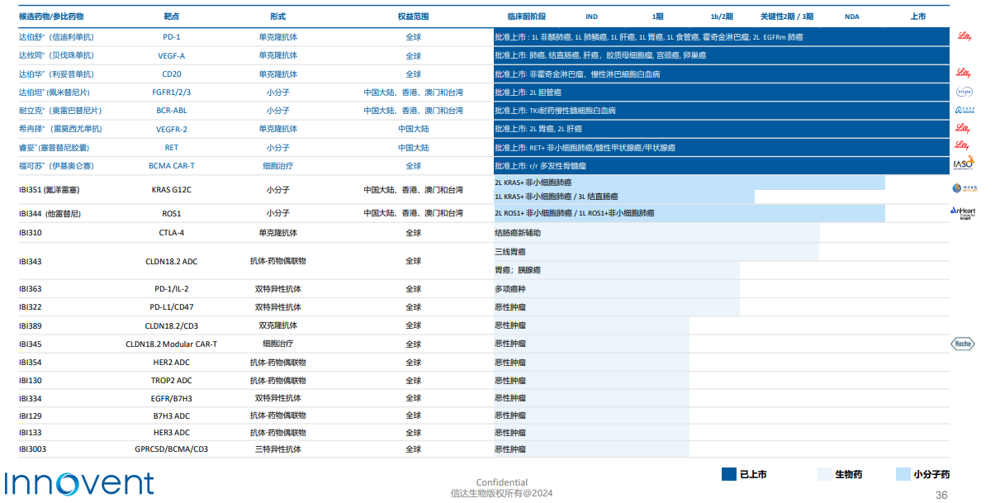This screenshot has width=995, height=503.
Task: Click the Incyte logo beside 达伯坦
Action: coord(964,93)
